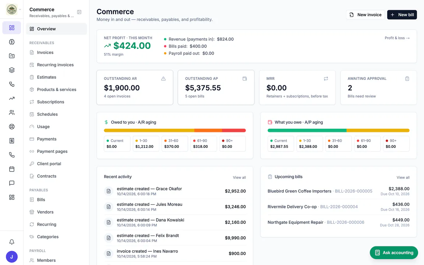Click the New invoice button
This screenshot has width=424, height=265.
pos(365,15)
